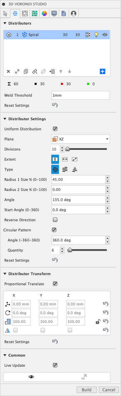Open the user profile tab
Screen dimensions: 121x396
[x=74, y=13]
